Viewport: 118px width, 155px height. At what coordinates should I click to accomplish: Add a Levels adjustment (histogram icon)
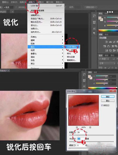110,42
